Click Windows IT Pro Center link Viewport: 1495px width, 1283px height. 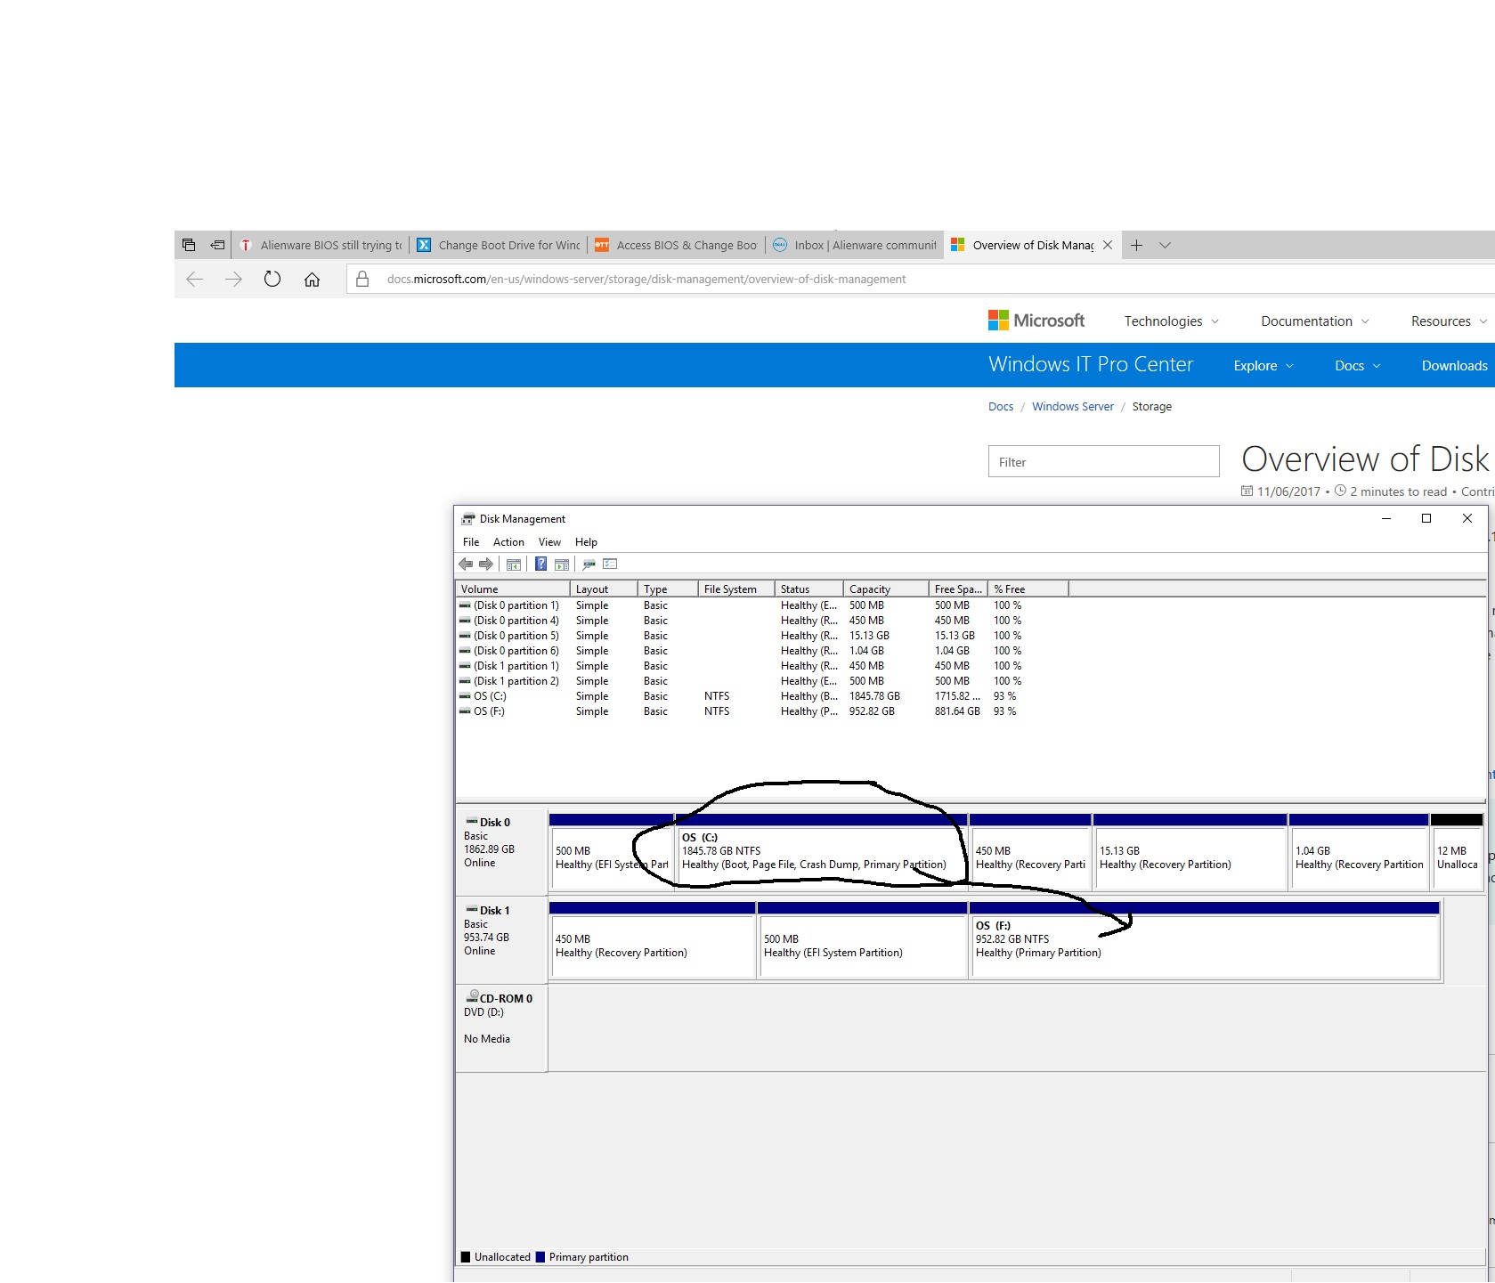tap(1091, 364)
